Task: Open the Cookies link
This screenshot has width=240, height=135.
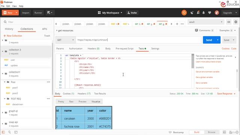Action: pos(226,48)
